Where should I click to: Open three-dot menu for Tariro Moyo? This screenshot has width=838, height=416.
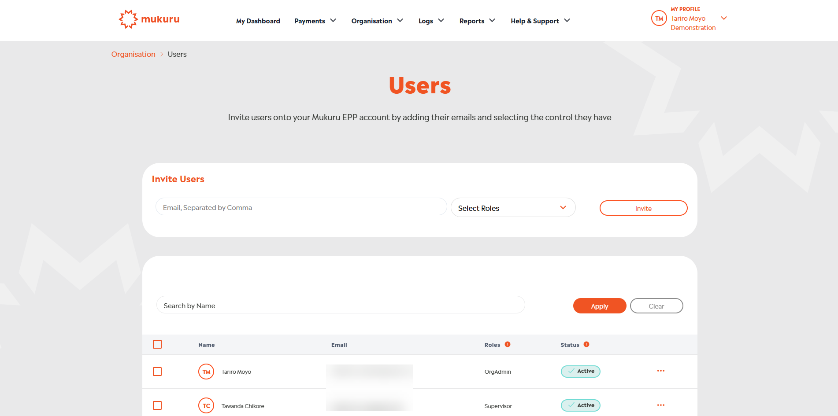point(660,371)
